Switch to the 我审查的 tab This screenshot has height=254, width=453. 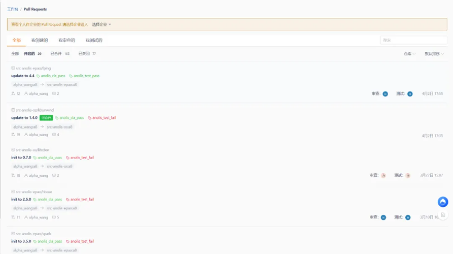(x=67, y=40)
